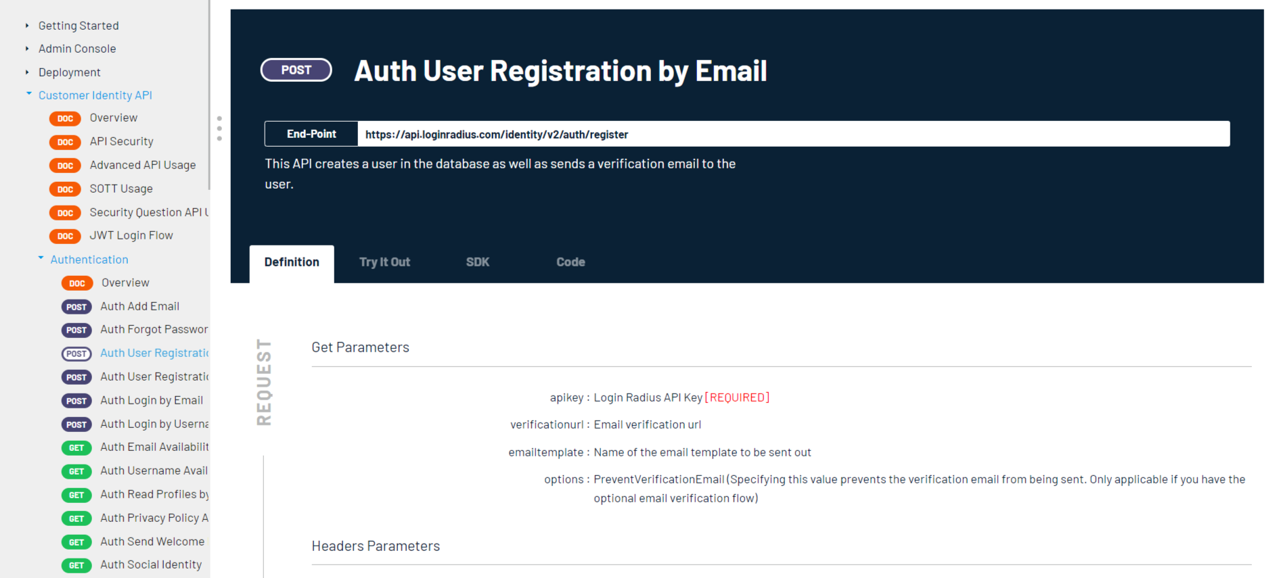Click the DOC badge beside API Security
Image resolution: width=1277 pixels, height=578 pixels.
point(65,142)
